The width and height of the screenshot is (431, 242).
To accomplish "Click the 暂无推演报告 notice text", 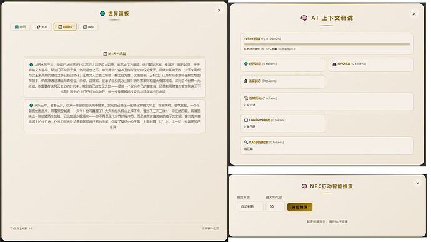I will point(327,221).
